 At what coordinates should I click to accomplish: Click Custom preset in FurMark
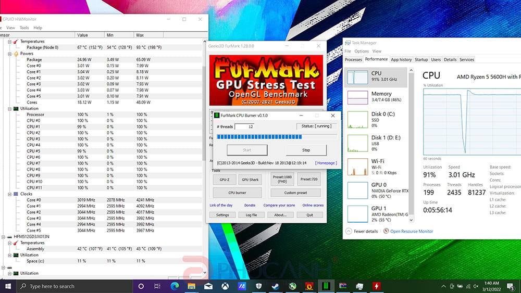coord(296,193)
